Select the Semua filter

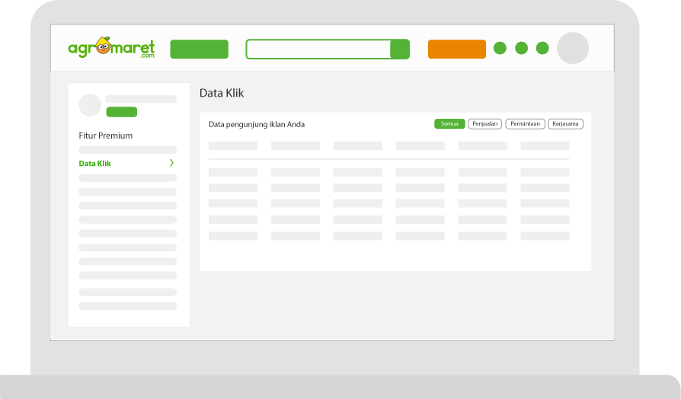click(449, 124)
